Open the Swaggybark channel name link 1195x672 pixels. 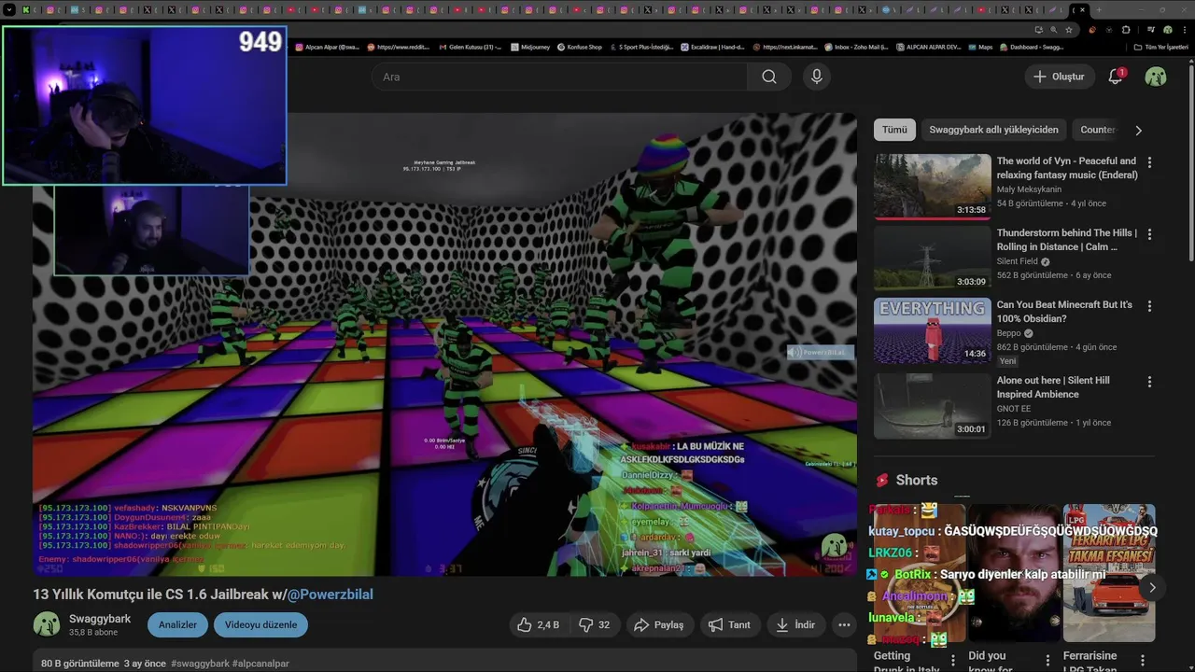(x=100, y=619)
